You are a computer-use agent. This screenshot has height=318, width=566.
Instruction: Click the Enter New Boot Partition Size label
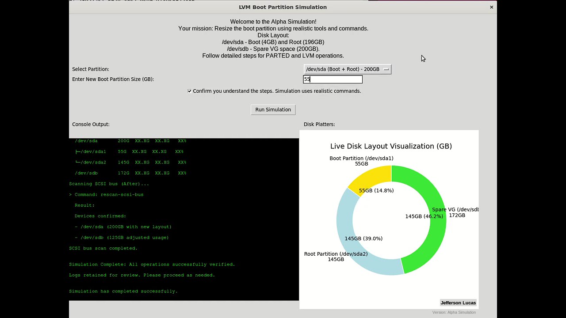click(113, 79)
